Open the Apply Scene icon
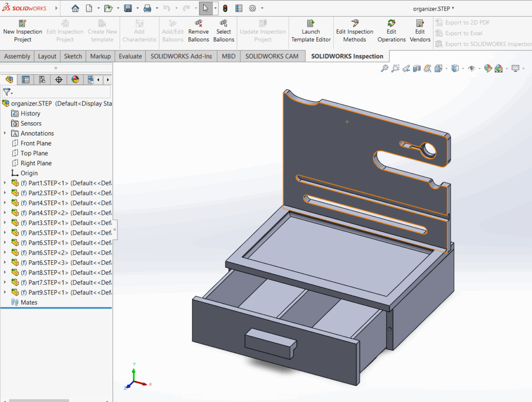The height and width of the screenshot is (402, 532). [x=499, y=69]
